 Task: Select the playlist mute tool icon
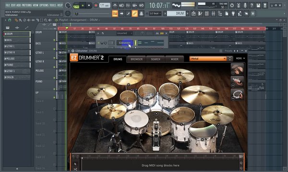(x=29, y=20)
